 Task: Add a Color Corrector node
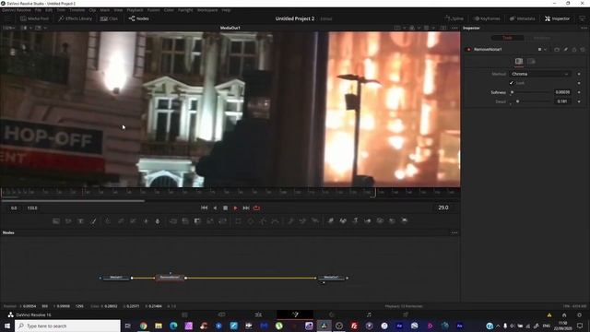(108, 221)
